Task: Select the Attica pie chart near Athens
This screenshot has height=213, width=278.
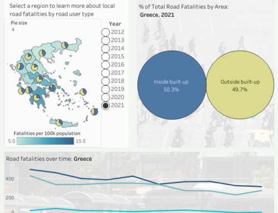Action: [x=52, y=88]
